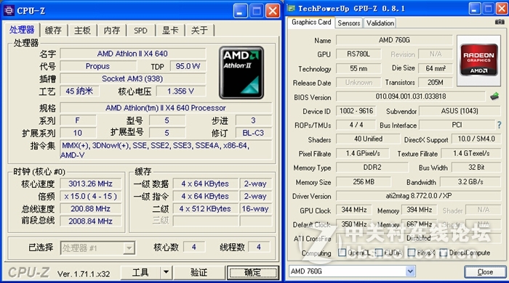Click the GPU Name field AMD 760G

tap(394, 40)
